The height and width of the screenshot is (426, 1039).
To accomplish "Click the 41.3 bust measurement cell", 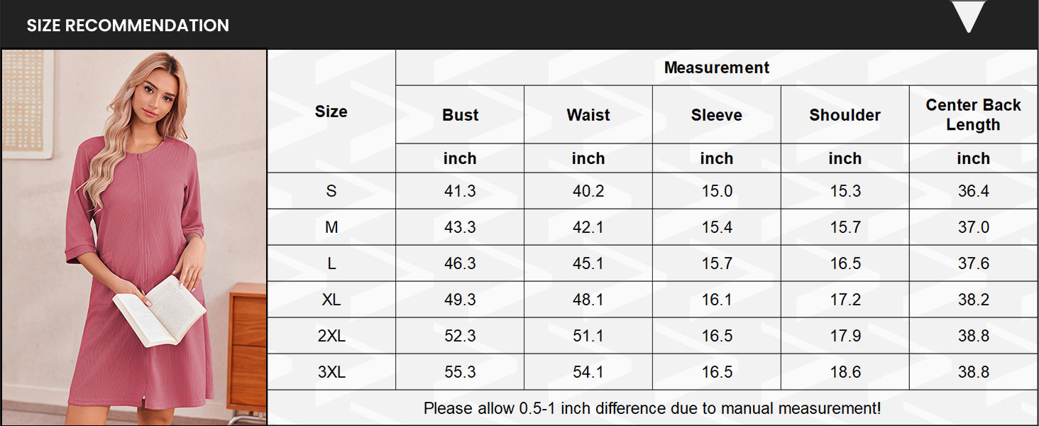I will (x=460, y=191).
